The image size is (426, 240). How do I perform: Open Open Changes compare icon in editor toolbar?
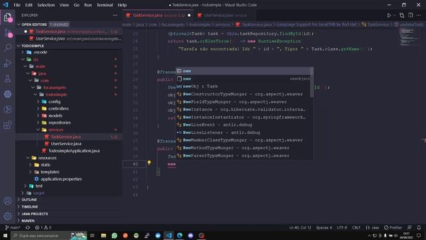point(402,15)
